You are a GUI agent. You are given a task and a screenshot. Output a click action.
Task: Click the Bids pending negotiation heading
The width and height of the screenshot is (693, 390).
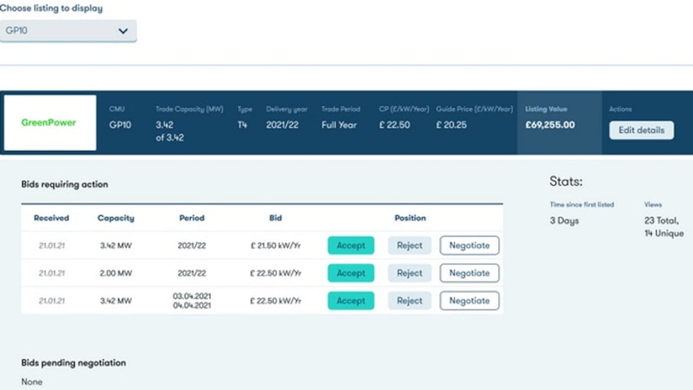click(74, 363)
